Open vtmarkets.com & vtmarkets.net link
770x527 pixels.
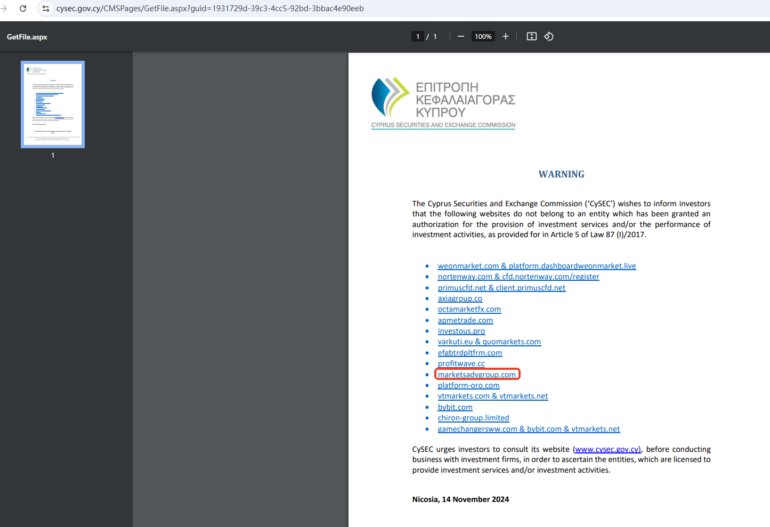[493, 396]
